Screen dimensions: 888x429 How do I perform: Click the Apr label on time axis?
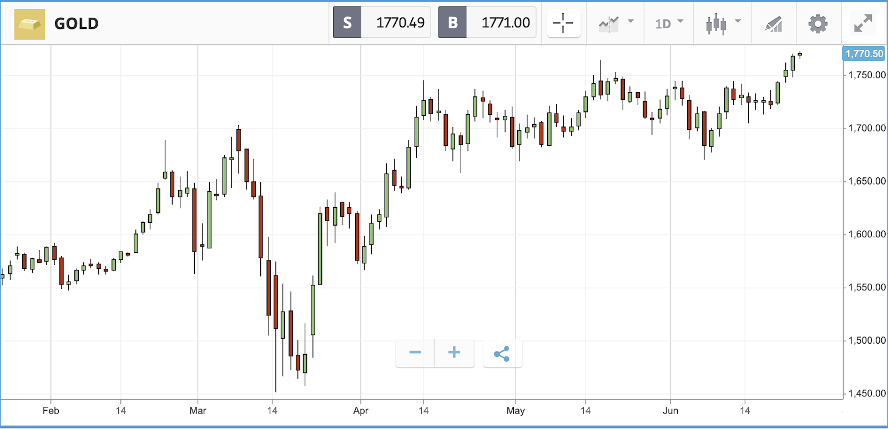pyautogui.click(x=361, y=411)
